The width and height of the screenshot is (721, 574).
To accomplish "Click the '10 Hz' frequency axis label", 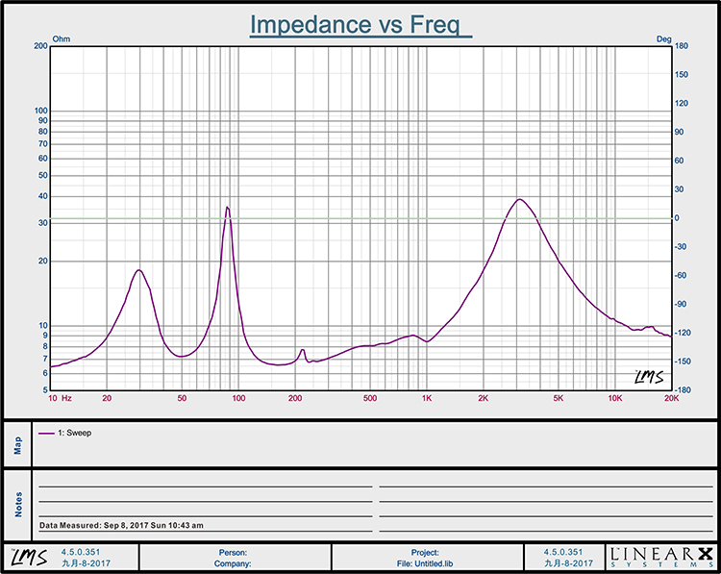I will 60,398.
